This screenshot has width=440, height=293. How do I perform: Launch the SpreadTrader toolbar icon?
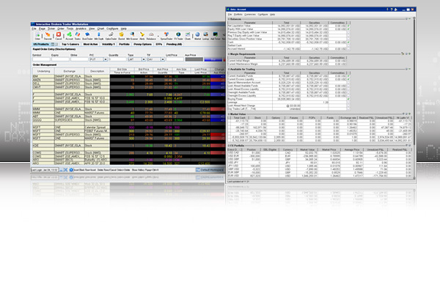[166, 34]
